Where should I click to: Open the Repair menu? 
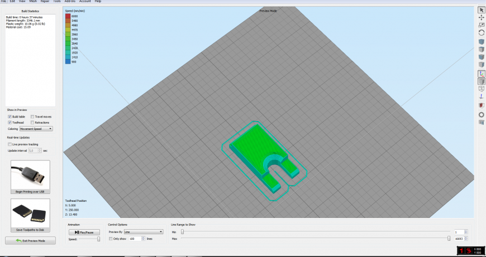(45, 1)
